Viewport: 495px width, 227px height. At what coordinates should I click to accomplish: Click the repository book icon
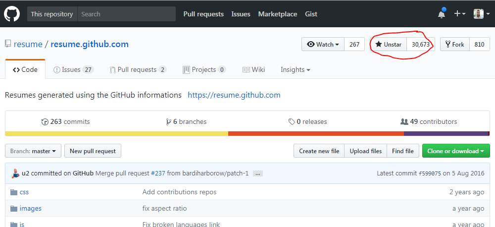pos(8,44)
